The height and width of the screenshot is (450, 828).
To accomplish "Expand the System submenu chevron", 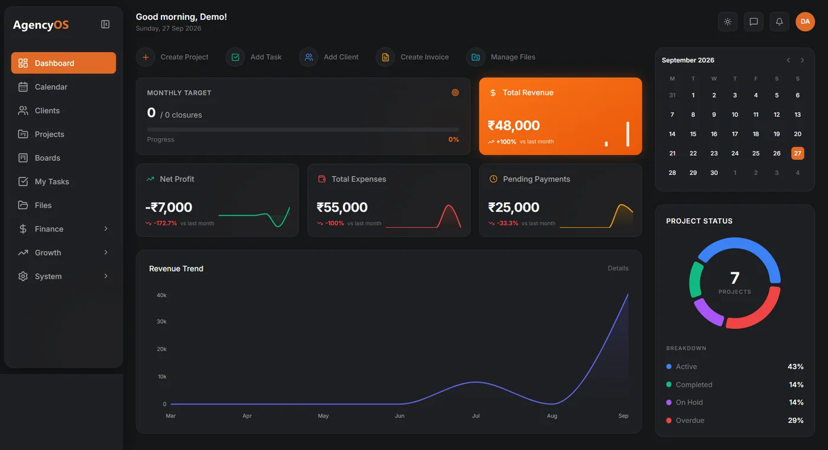I will (106, 276).
